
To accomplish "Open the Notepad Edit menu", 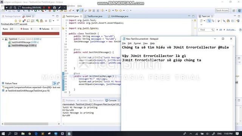I will (130, 43).
